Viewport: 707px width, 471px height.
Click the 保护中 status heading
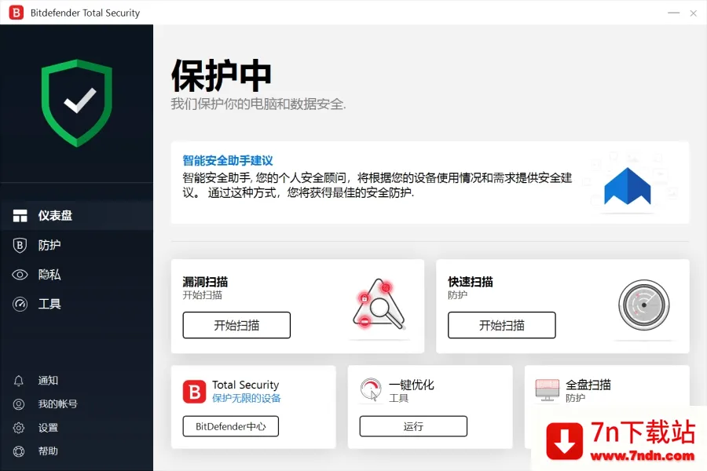coord(222,75)
